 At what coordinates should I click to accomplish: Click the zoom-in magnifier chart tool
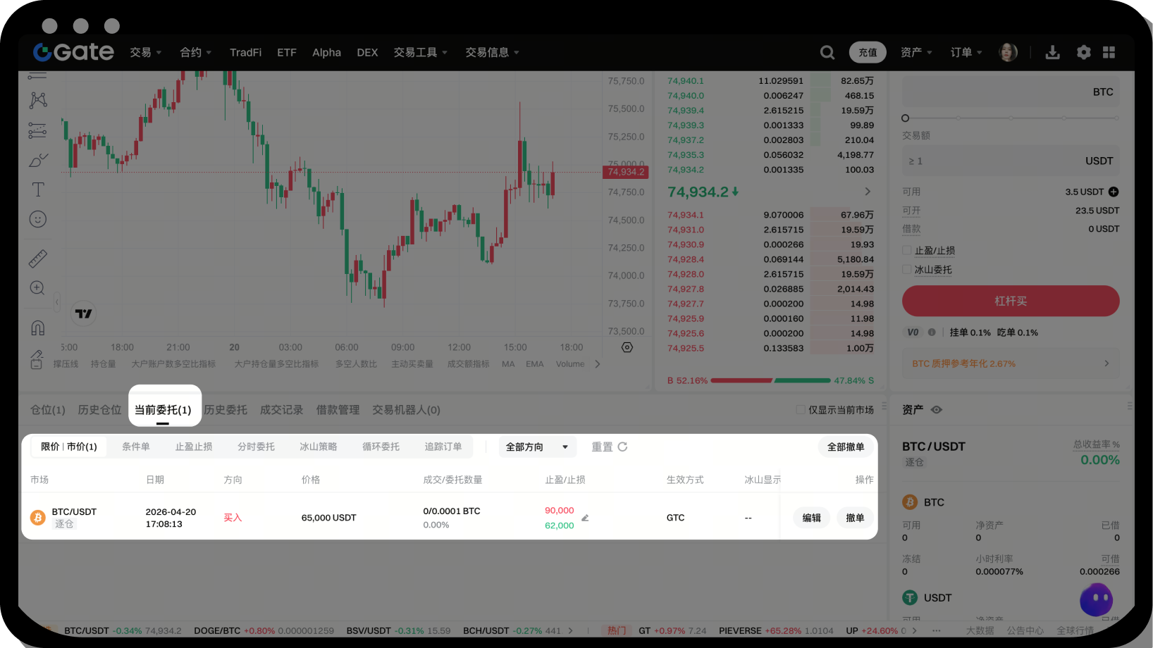click(38, 288)
